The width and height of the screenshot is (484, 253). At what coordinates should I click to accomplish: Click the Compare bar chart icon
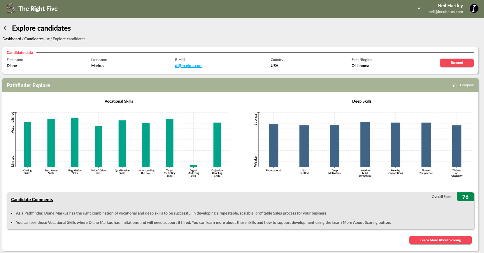pos(455,85)
